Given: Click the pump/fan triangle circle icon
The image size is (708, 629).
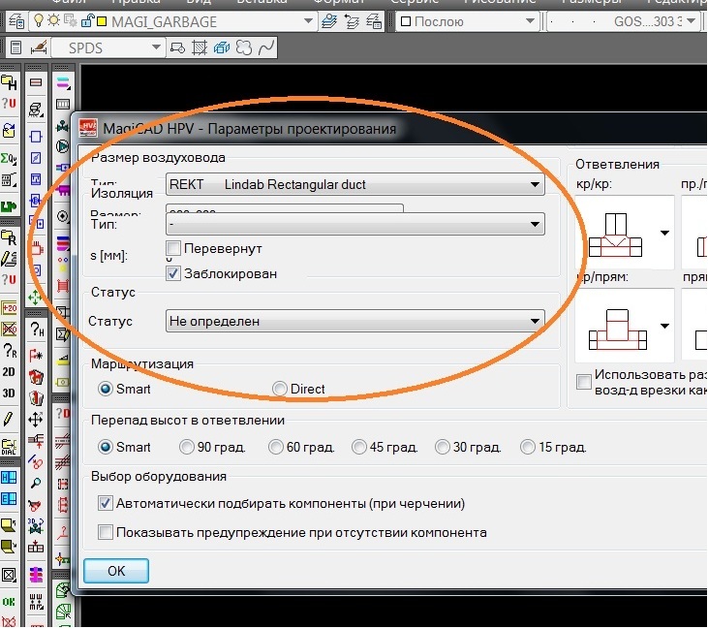Looking at the screenshot, I should [x=62, y=146].
